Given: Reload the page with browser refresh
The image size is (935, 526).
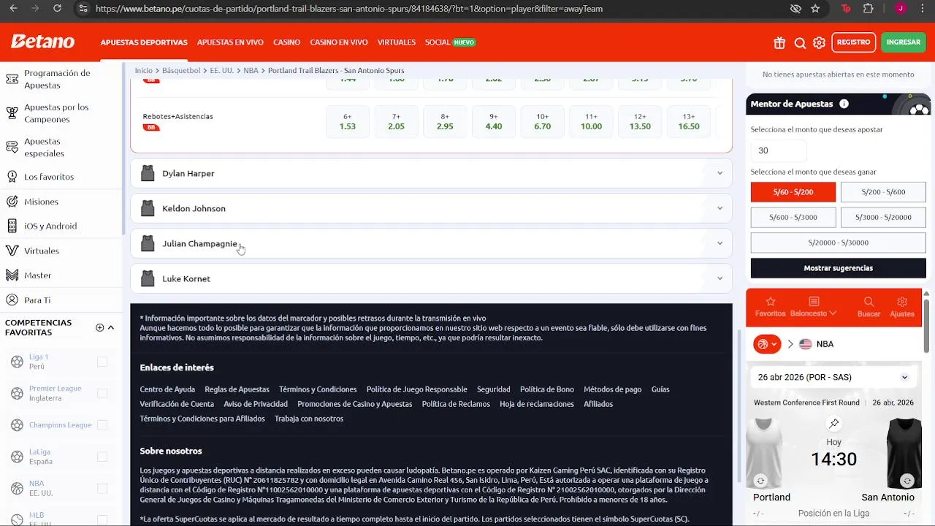Looking at the screenshot, I should tap(57, 9).
